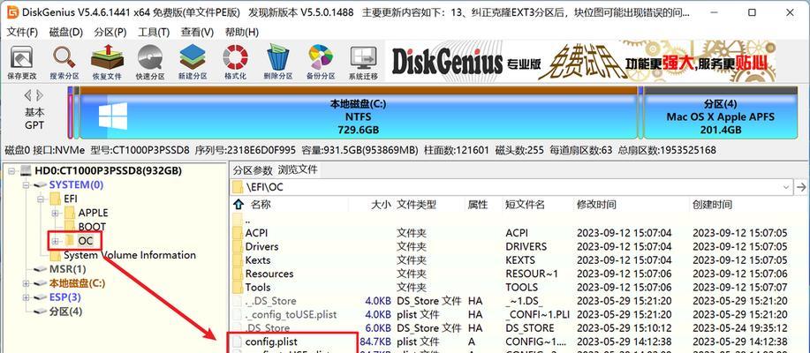This screenshot has width=810, height=353.
Task: Collapse the EFI folder node
Action: pyautogui.click(x=41, y=199)
